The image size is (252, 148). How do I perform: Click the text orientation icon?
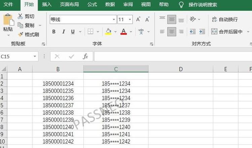[x=192, y=19]
